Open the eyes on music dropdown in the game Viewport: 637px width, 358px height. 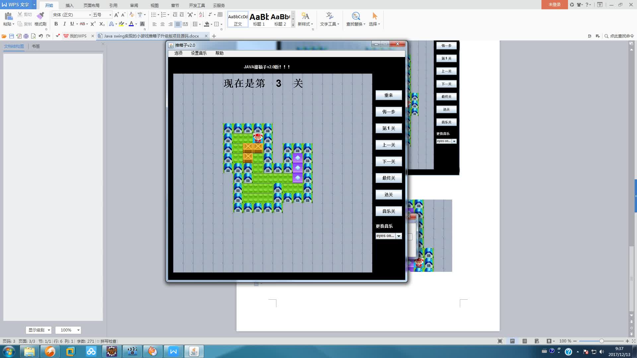click(x=398, y=236)
